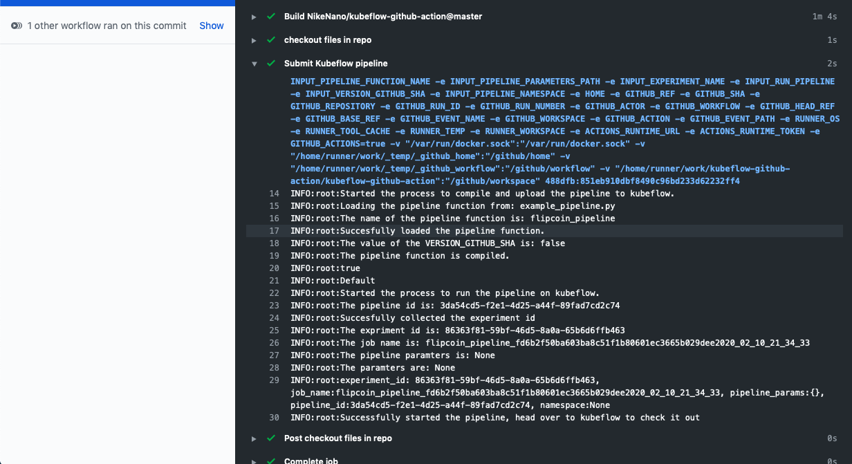Click log line number 14
This screenshot has height=464, width=852.
[x=274, y=194]
